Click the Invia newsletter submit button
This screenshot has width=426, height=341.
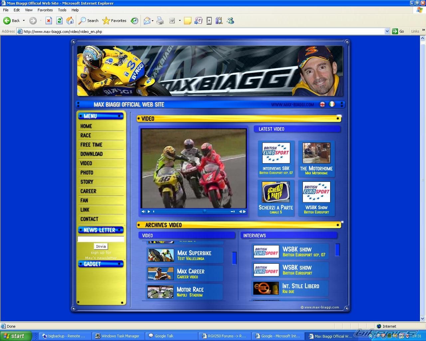(x=101, y=246)
